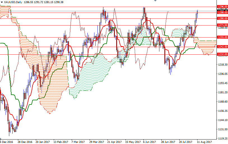Viewport: 228px width, 144px height.
Task: Click the 5 Dec 2016 date label
Action: click(6, 142)
